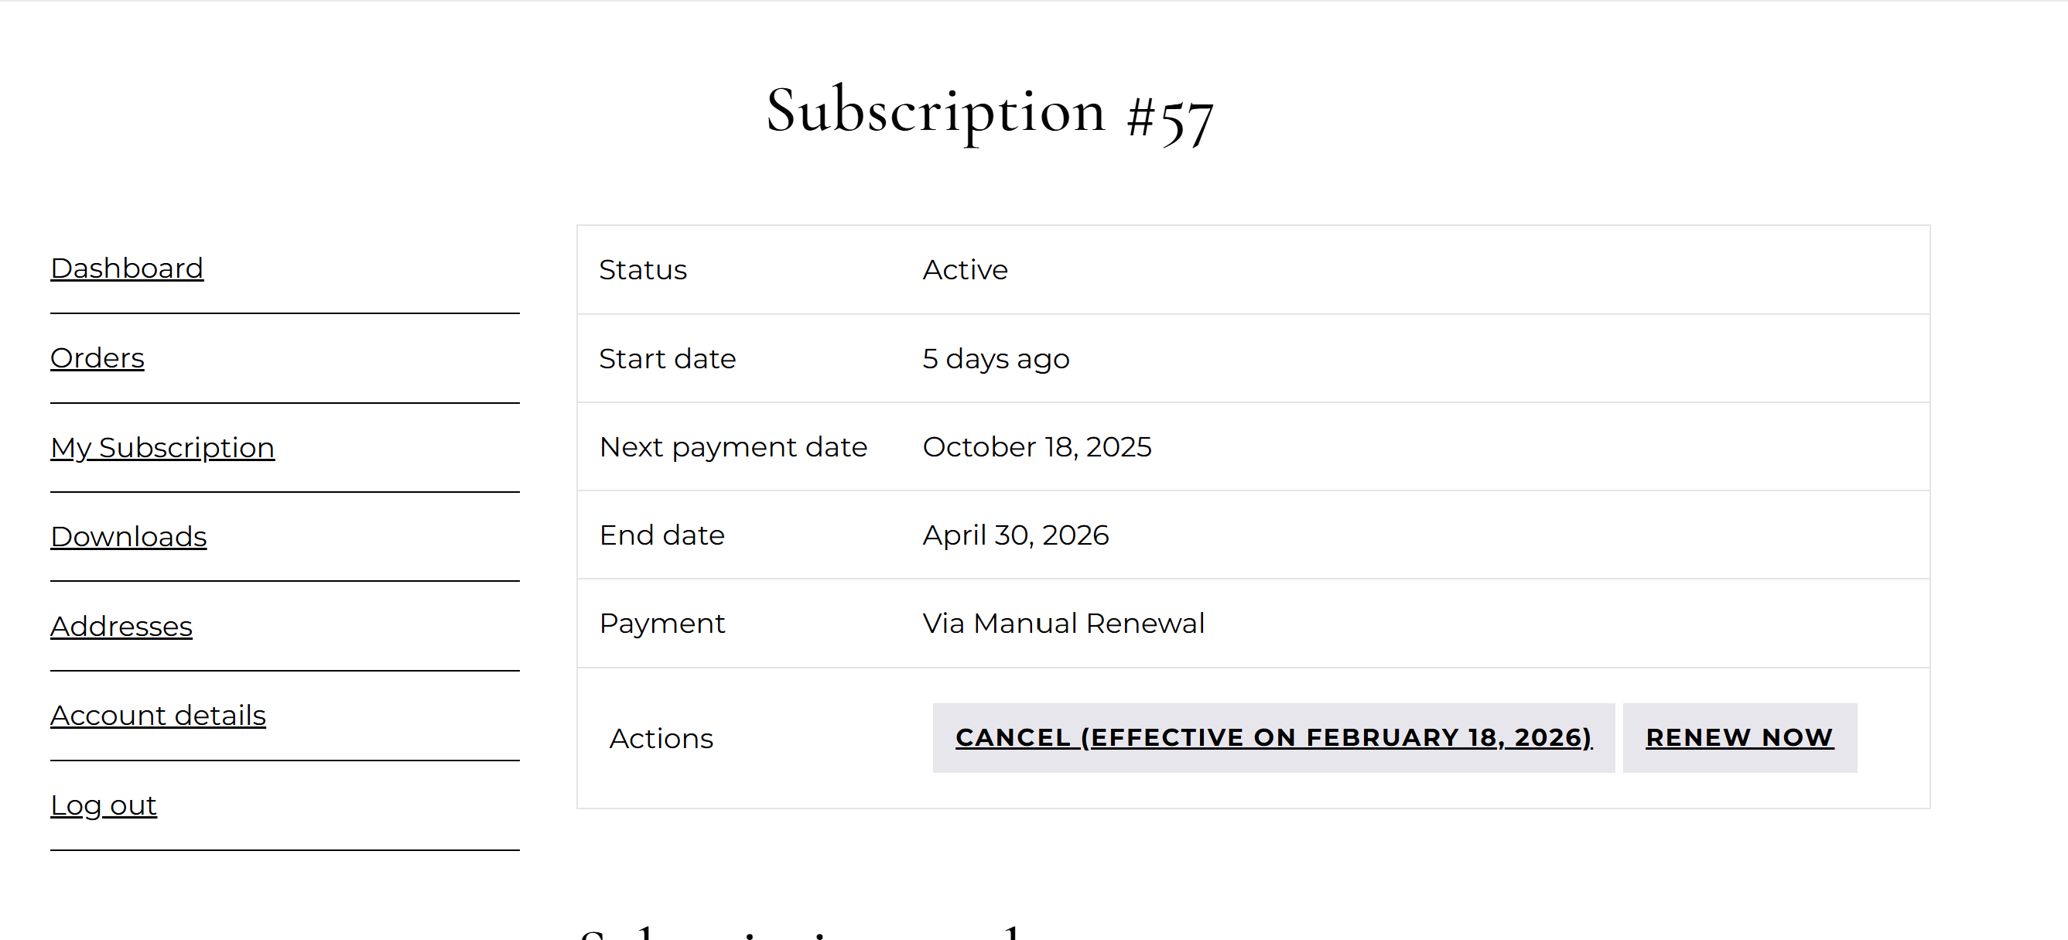Open the Addresses page
This screenshot has height=940, width=2068.
click(121, 626)
